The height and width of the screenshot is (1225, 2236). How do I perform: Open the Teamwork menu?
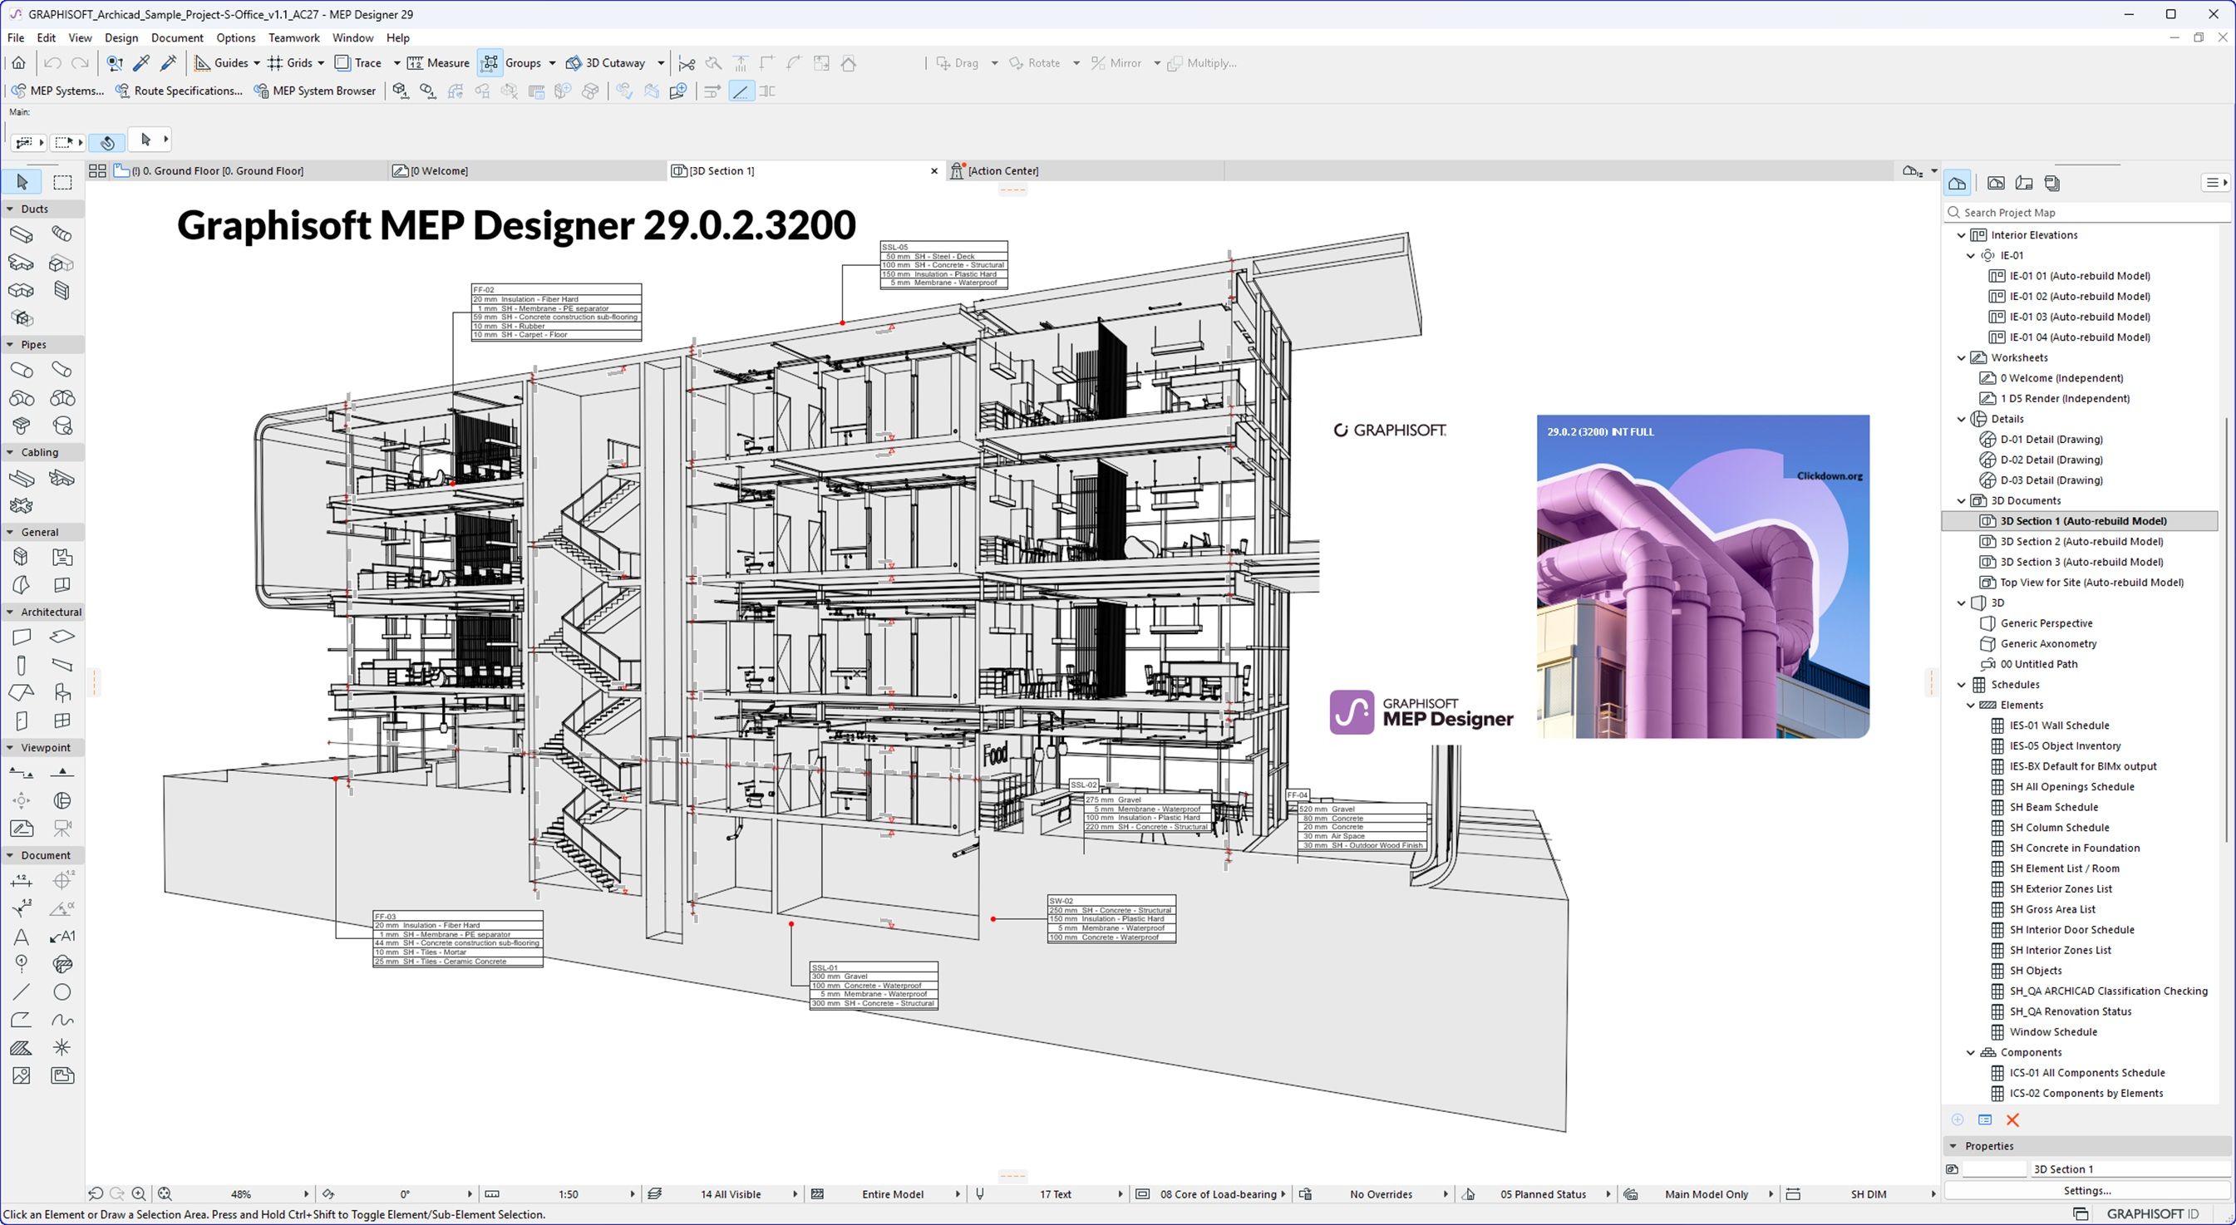click(x=293, y=37)
